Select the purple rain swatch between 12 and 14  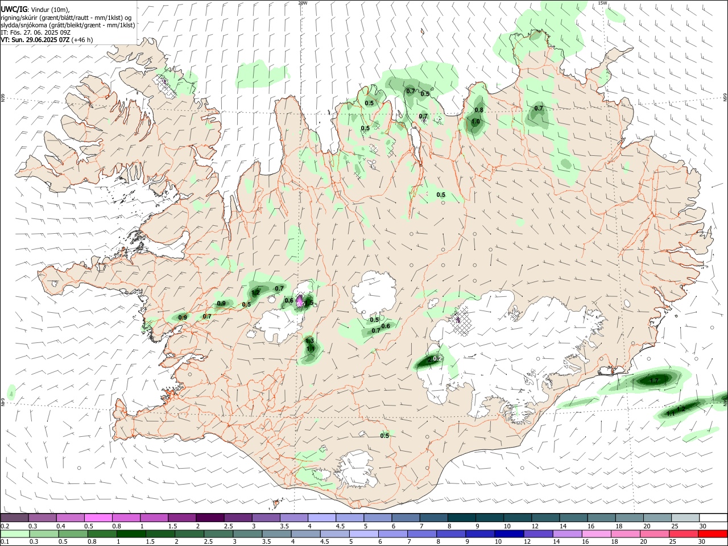[538, 533]
